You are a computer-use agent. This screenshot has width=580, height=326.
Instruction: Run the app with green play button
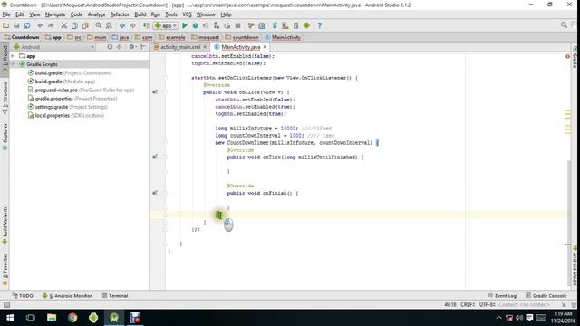[185, 25]
